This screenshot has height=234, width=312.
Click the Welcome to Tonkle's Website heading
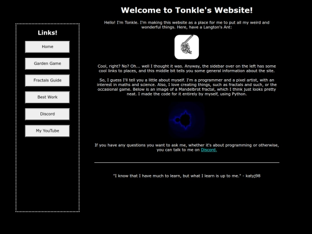pos(187,10)
